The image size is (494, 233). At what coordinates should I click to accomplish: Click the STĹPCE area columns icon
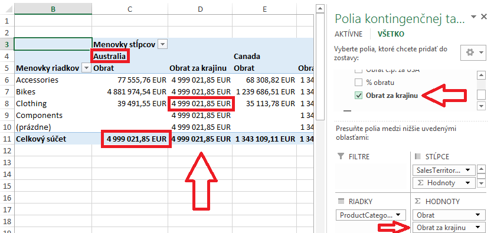coord(417,156)
